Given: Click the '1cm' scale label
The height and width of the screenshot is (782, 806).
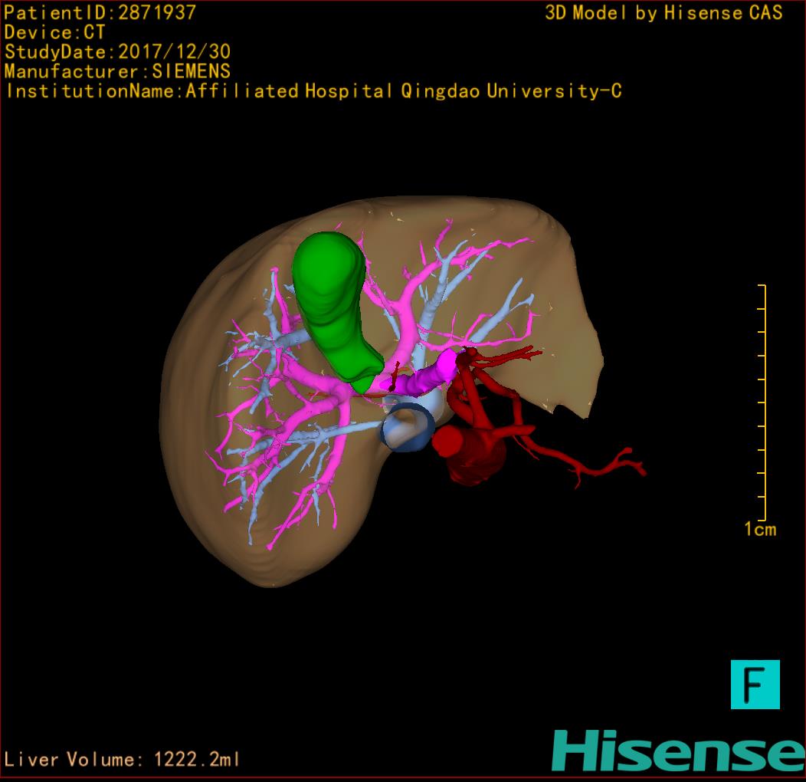Looking at the screenshot, I should coord(760,530).
